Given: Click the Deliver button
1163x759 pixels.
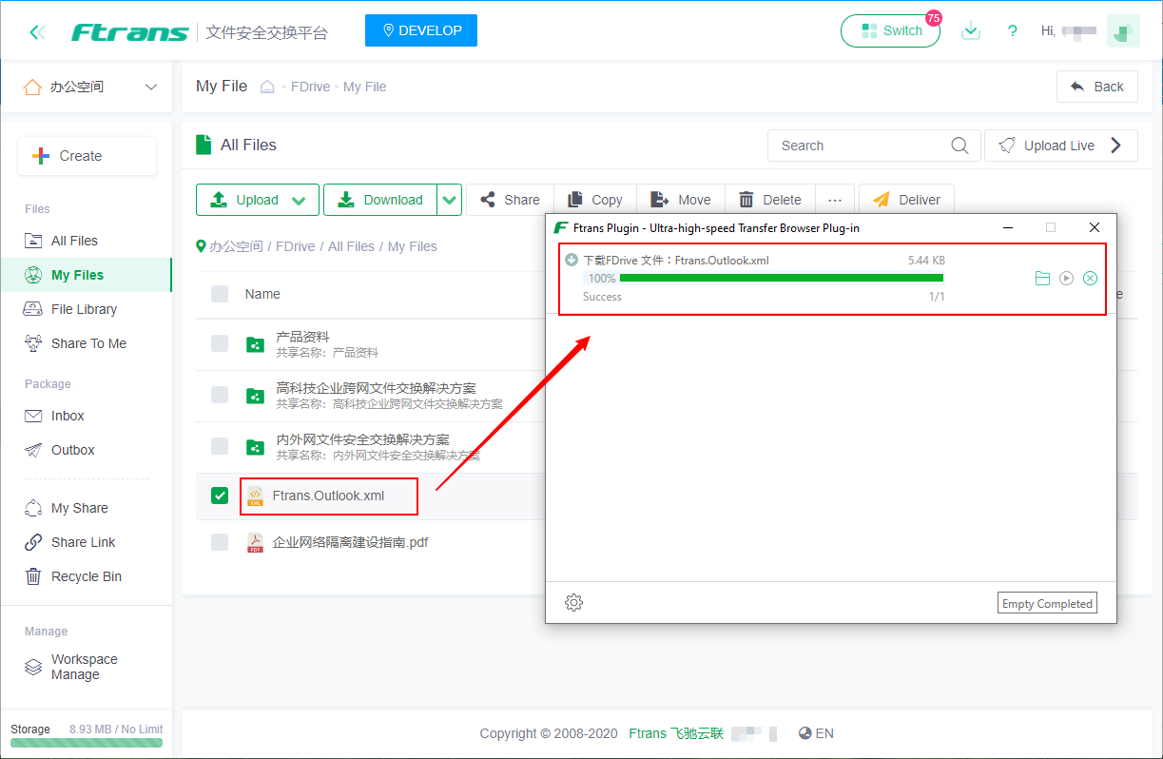Looking at the screenshot, I should click(x=906, y=200).
